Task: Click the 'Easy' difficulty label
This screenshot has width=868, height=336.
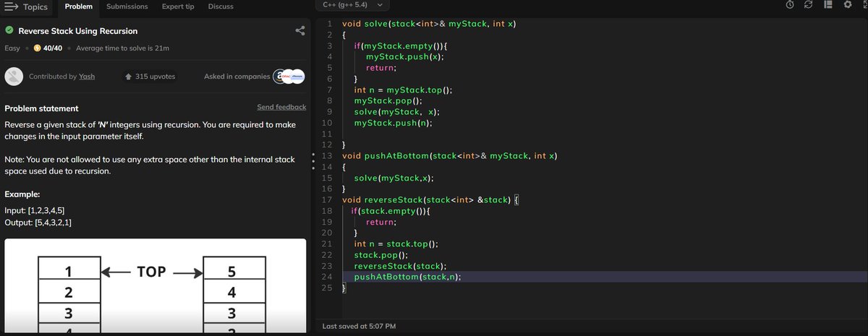Action: [12, 48]
